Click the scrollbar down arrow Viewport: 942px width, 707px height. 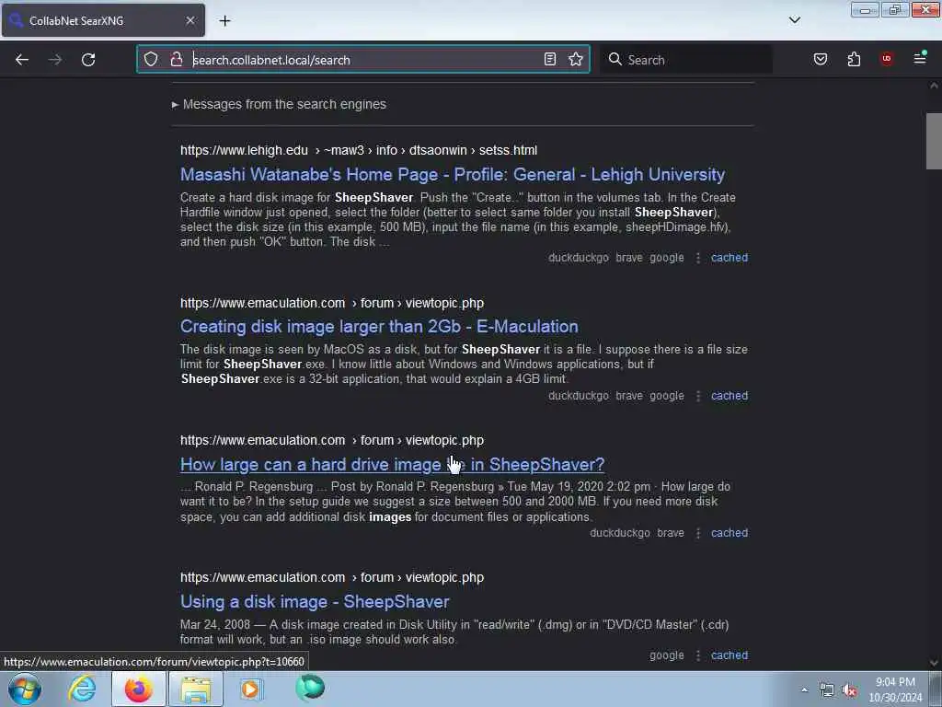coord(934,663)
